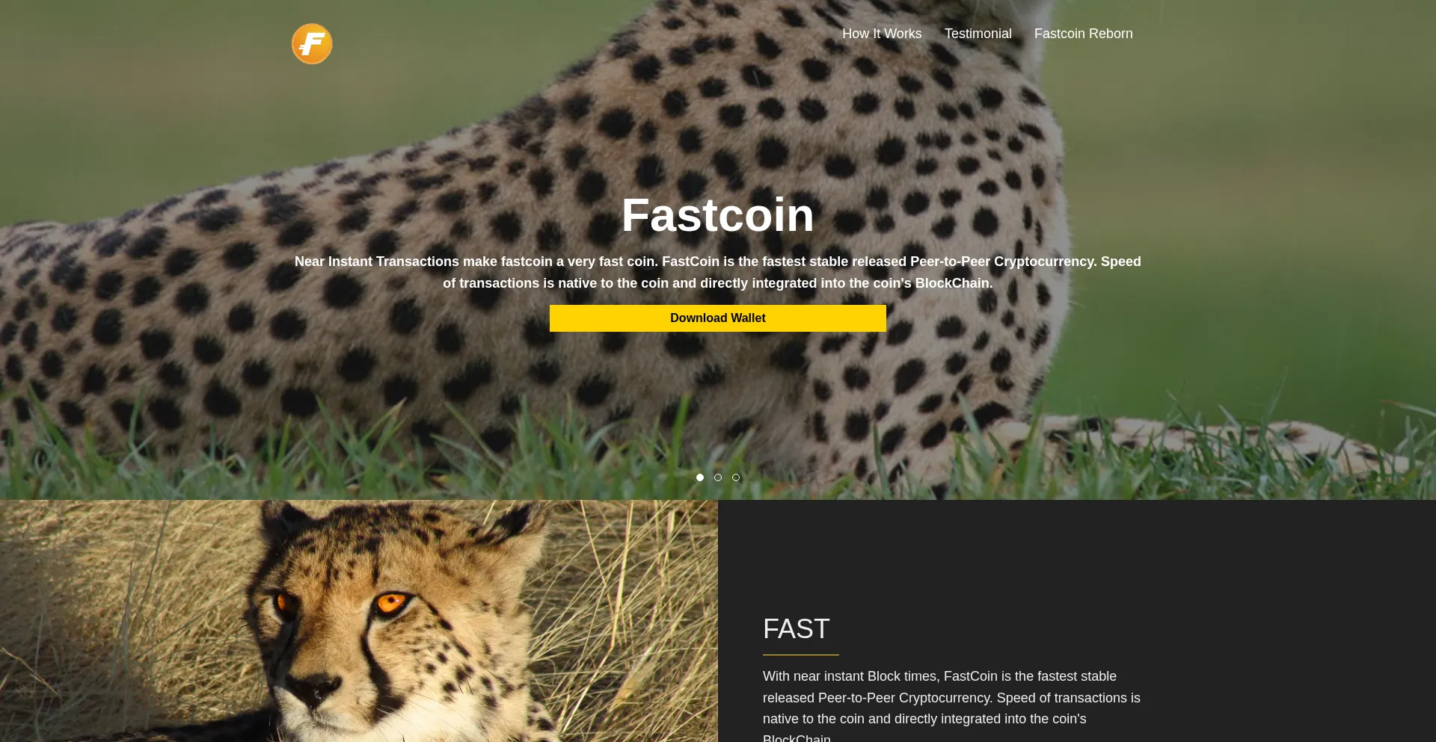Click the cheetah face photo below hero
This screenshot has width=1436, height=742.
coord(359,621)
